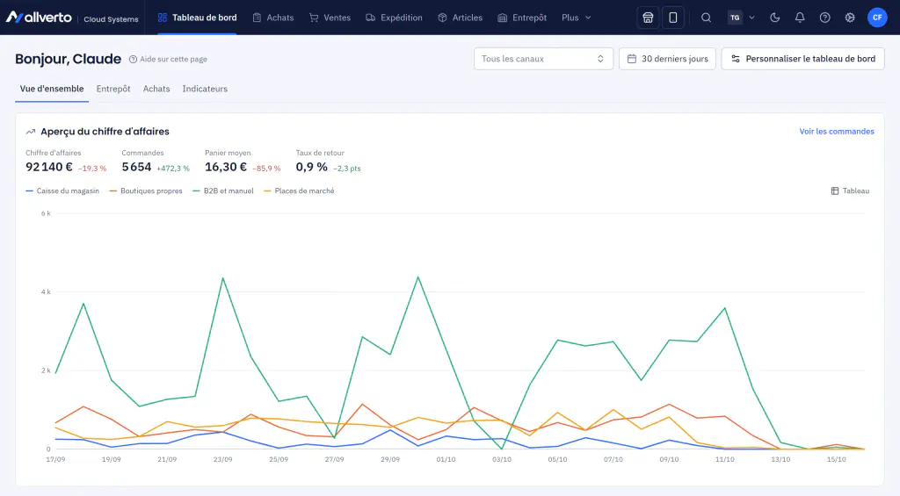Image resolution: width=900 pixels, height=496 pixels.
Task: Open notifications bell icon
Action: (800, 18)
